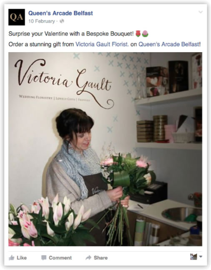Click the small profile avatar near Share row
Image resolution: width=211 pixels, height=270 pixels.
(193, 257)
